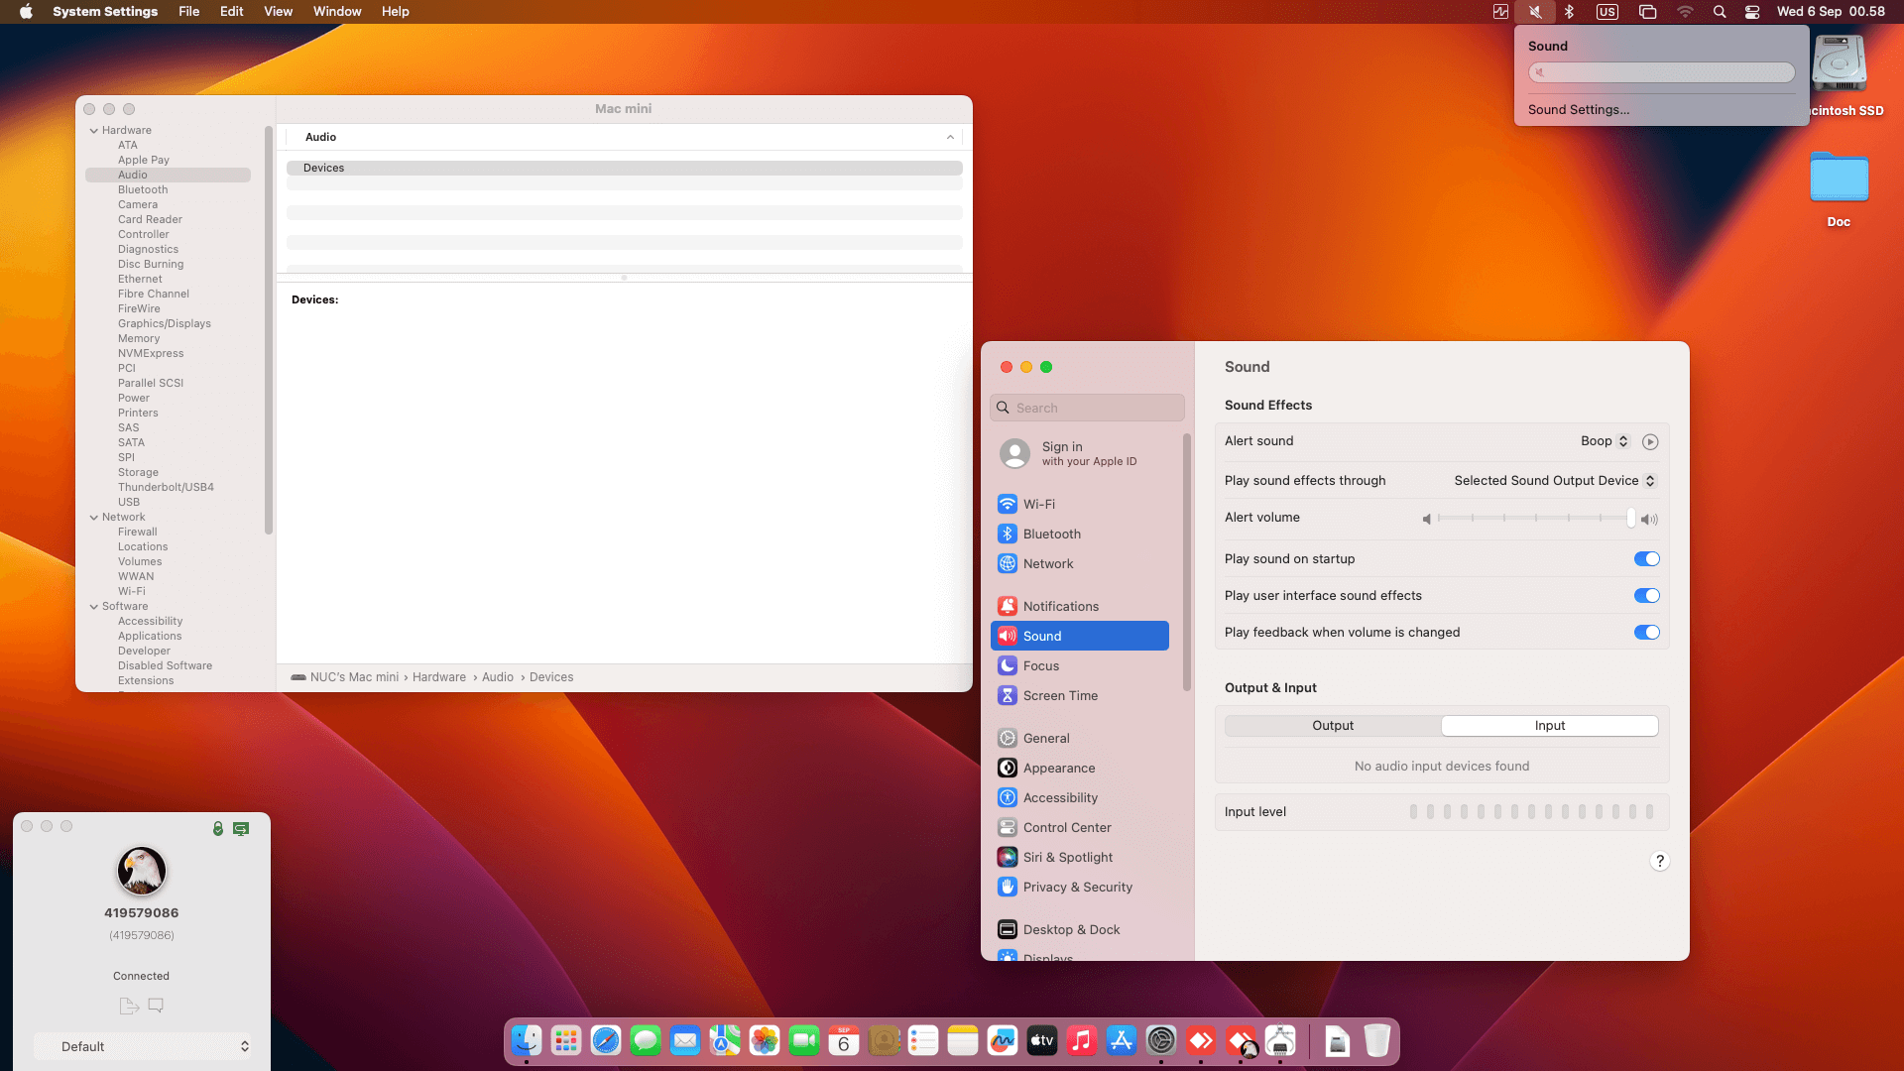The width and height of the screenshot is (1904, 1071).
Task: Click the help question mark button
Action: click(x=1659, y=861)
